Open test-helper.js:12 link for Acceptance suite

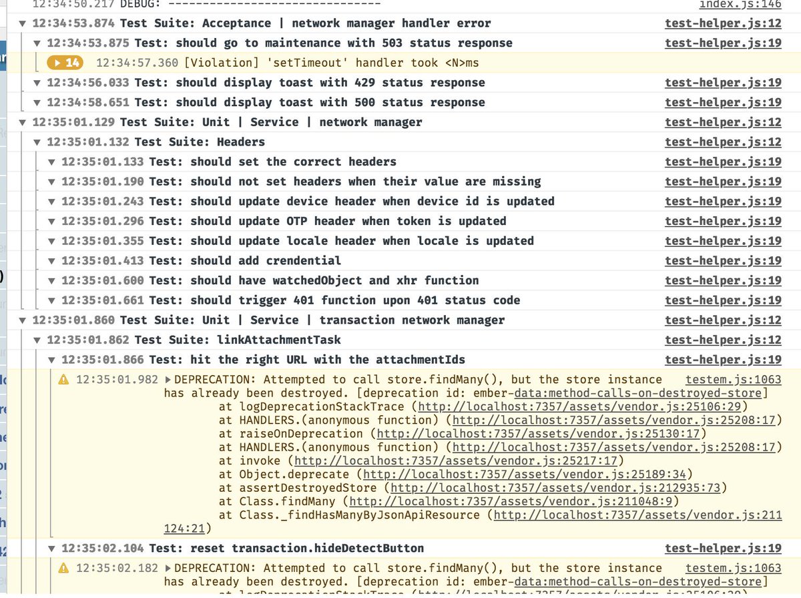pos(723,23)
